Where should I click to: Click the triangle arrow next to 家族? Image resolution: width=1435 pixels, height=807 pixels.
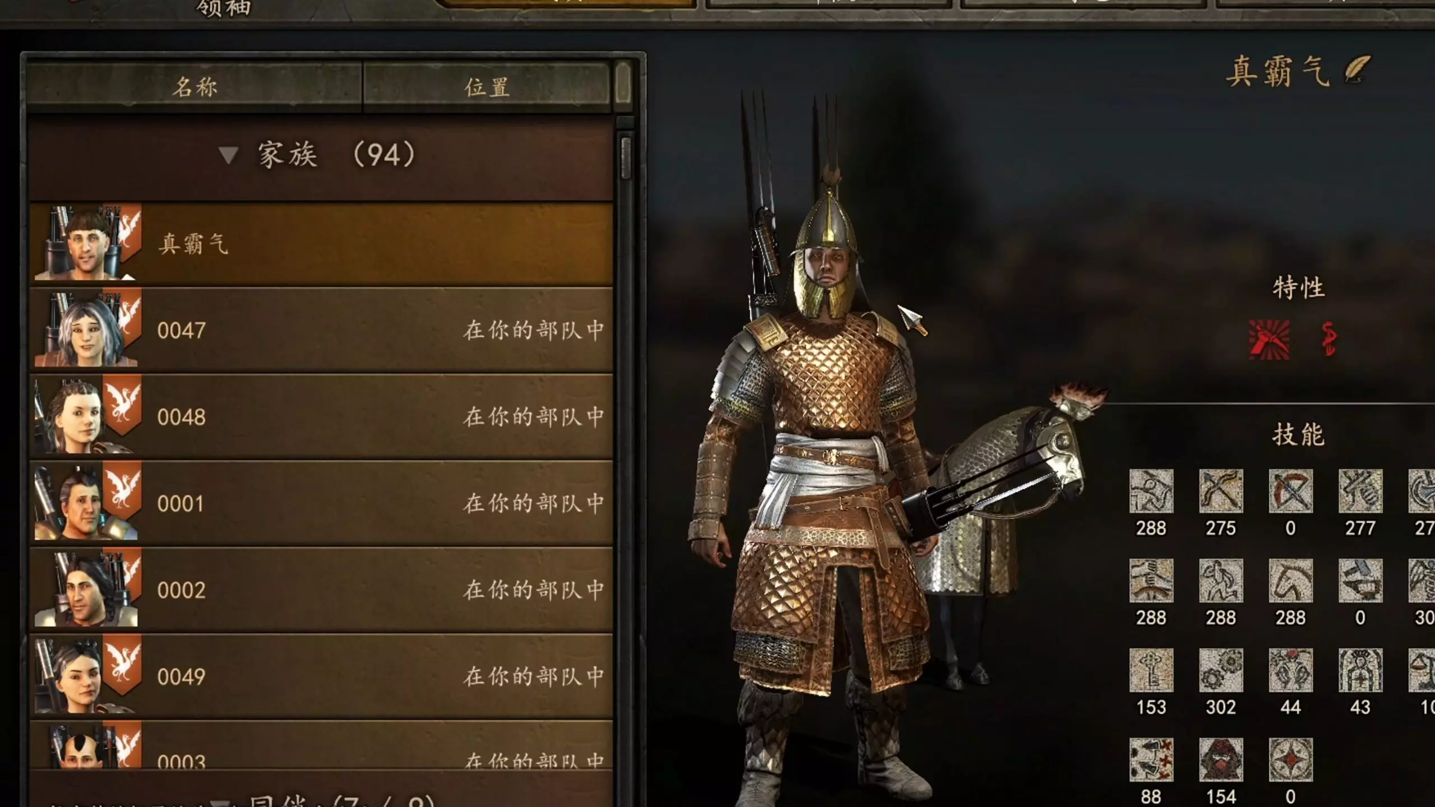[228, 155]
